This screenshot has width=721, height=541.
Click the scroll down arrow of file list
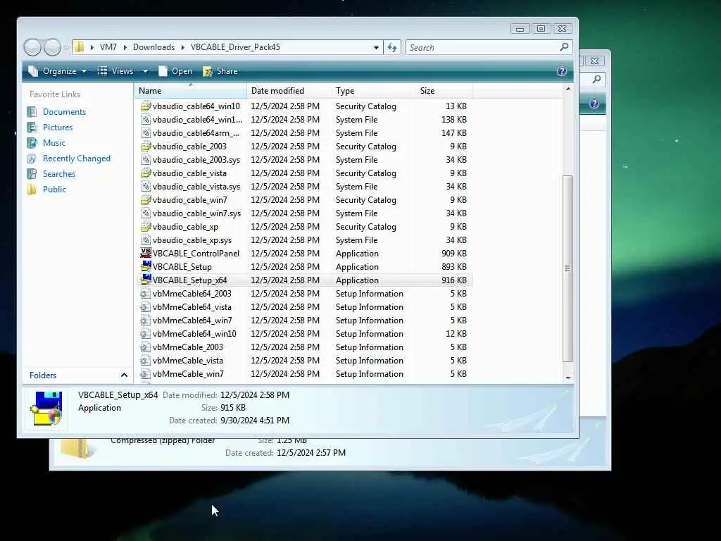[x=568, y=378]
